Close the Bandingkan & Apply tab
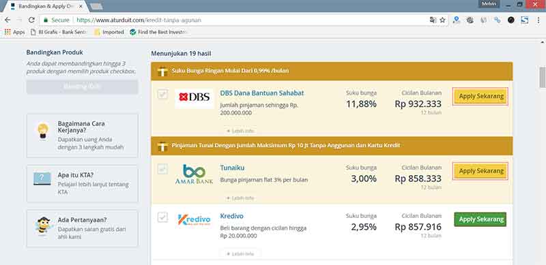The height and width of the screenshot is (265, 546). pyautogui.click(x=81, y=6)
